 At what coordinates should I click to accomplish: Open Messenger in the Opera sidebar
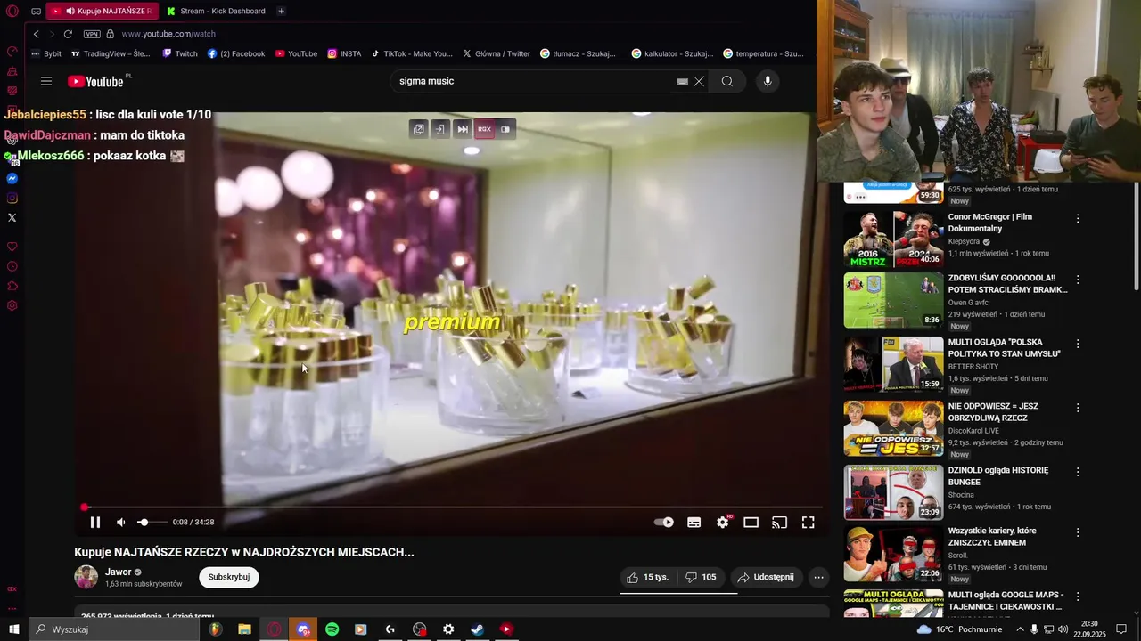click(x=12, y=178)
